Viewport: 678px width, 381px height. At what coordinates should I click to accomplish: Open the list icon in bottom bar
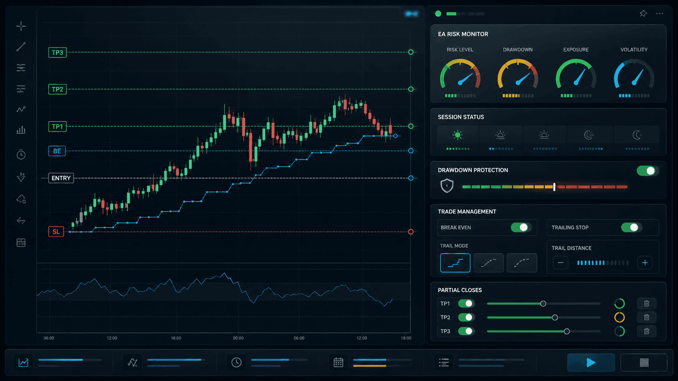tap(444, 362)
